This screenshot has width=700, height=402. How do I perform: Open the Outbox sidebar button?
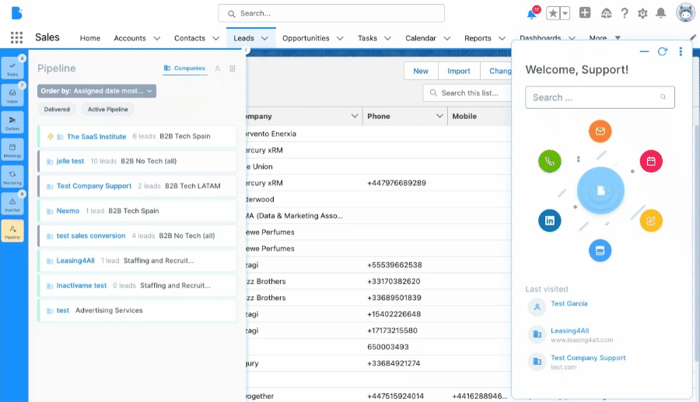click(x=12, y=123)
